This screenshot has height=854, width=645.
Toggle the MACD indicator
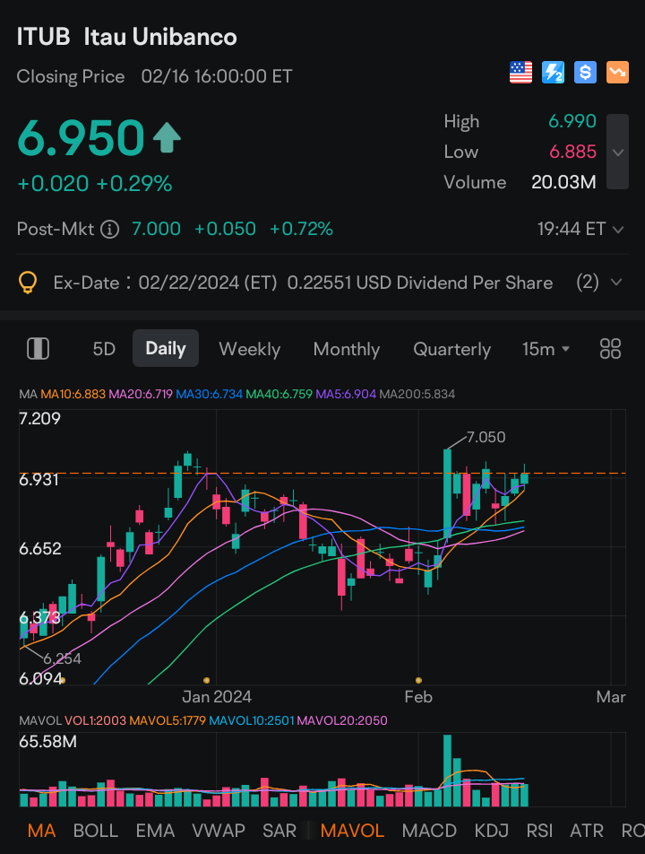point(429,831)
